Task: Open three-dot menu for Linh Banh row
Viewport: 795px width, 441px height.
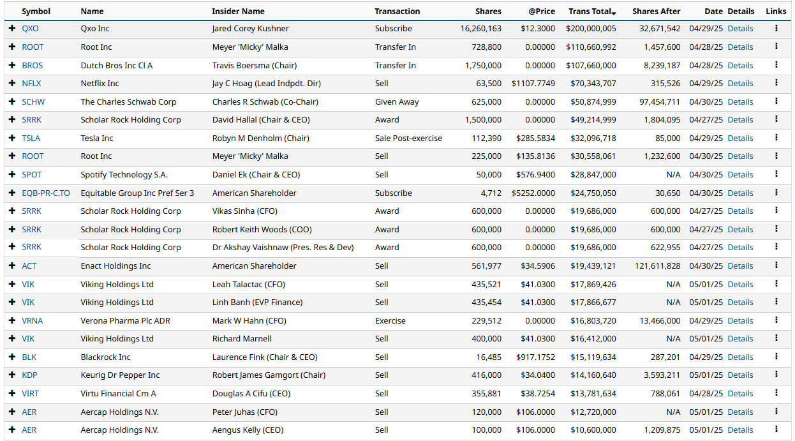Action: pos(776,302)
